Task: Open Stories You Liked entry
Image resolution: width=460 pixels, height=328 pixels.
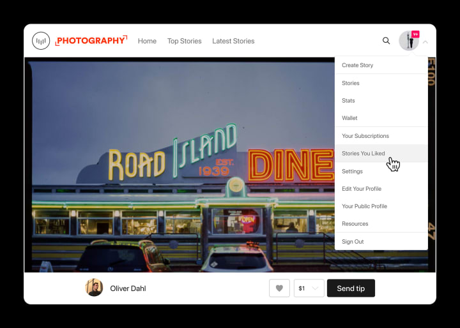Action: pos(381,153)
